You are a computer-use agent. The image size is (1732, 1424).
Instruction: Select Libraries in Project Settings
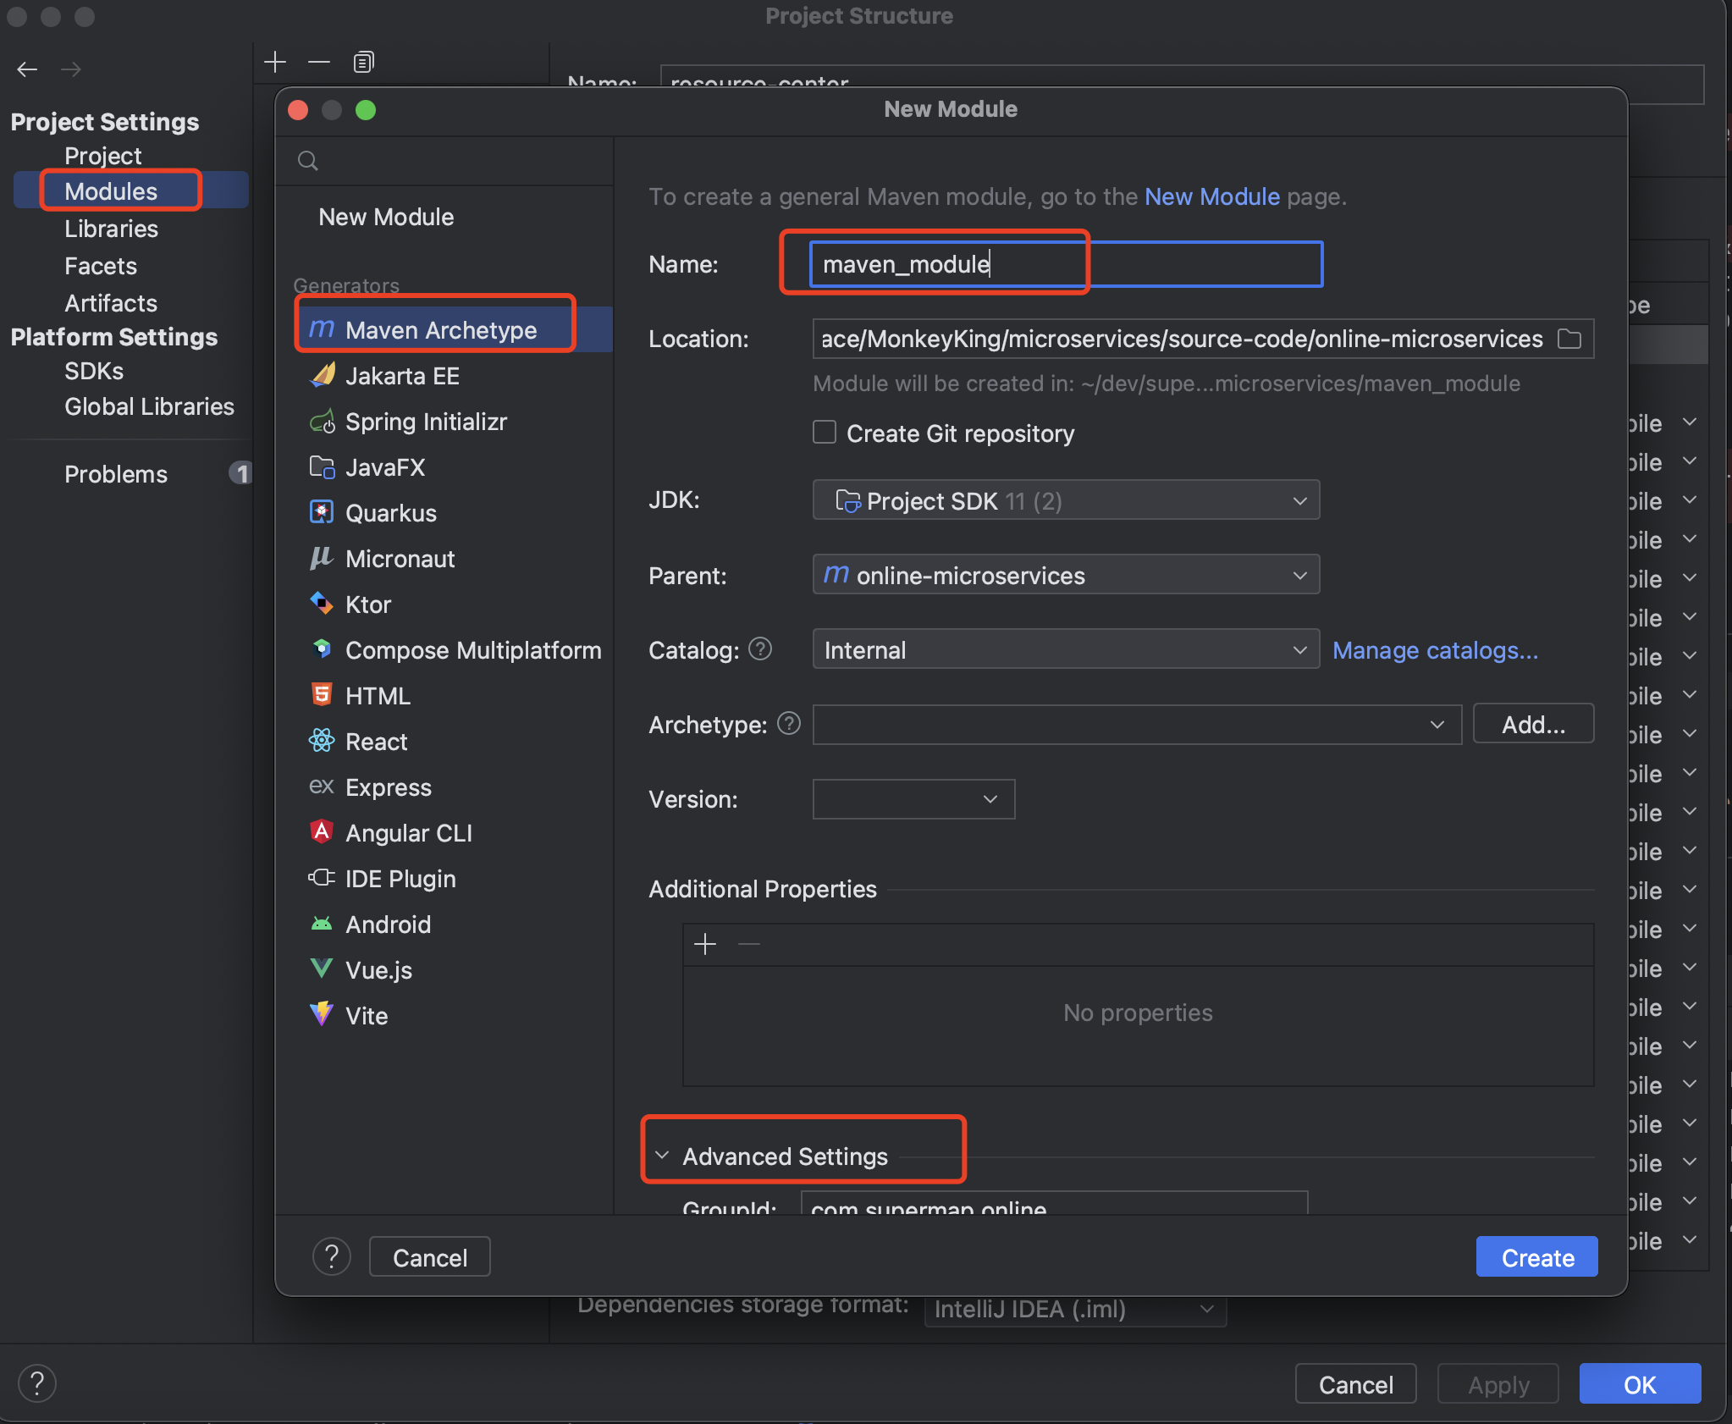point(111,229)
